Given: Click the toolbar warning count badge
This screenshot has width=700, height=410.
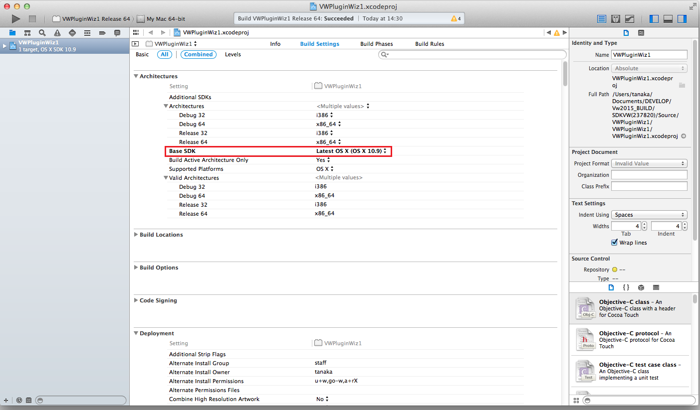Looking at the screenshot, I should [x=456, y=18].
